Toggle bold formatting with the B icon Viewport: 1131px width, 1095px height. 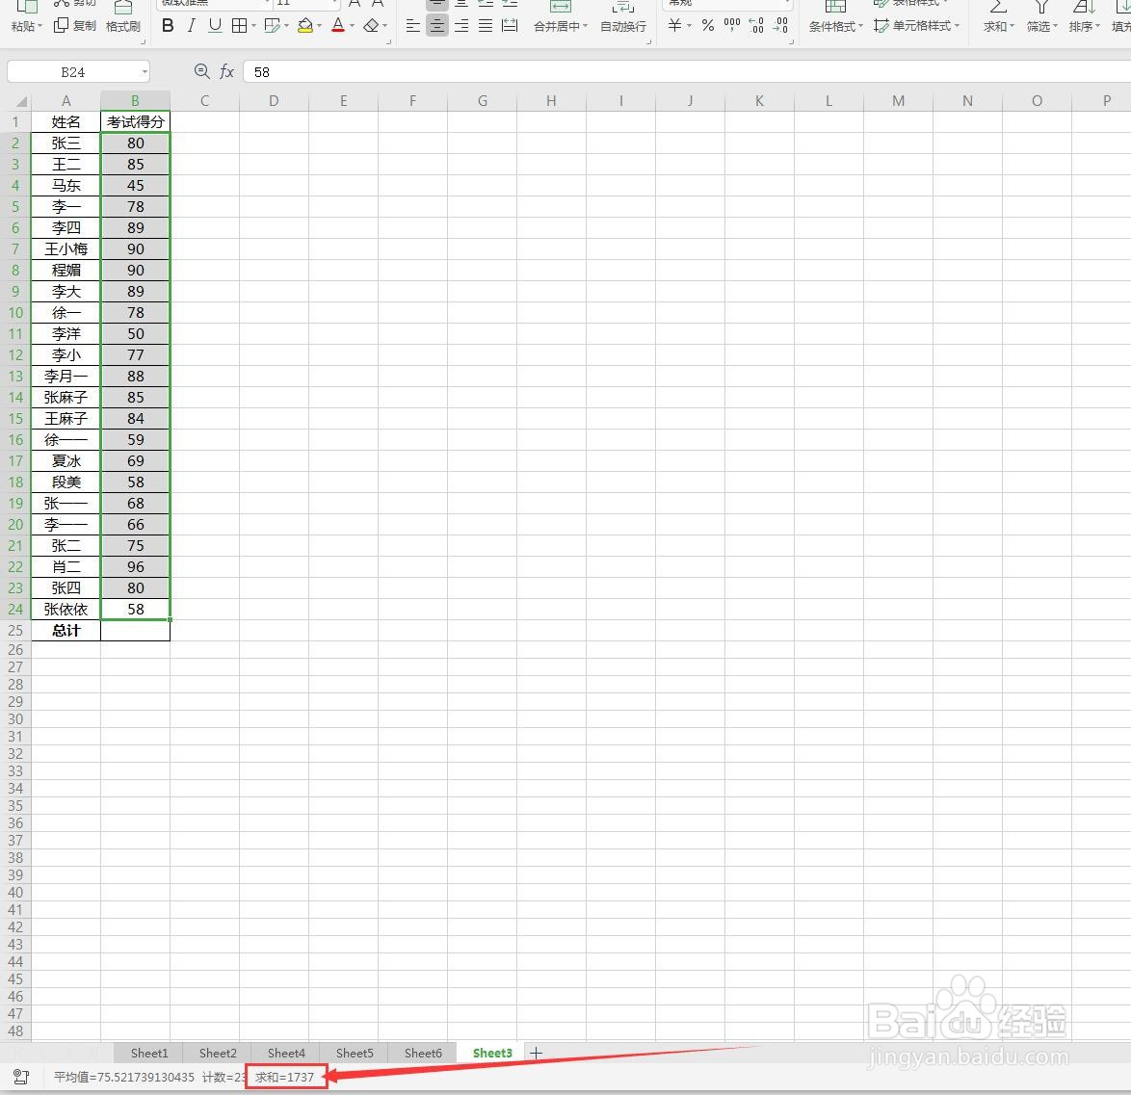(168, 26)
